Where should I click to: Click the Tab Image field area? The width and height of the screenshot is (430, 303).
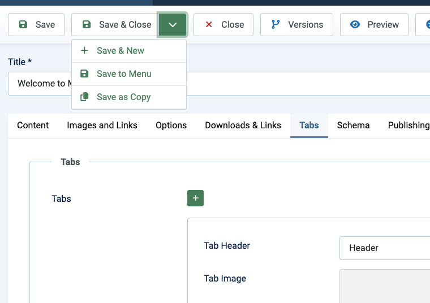coord(385,285)
